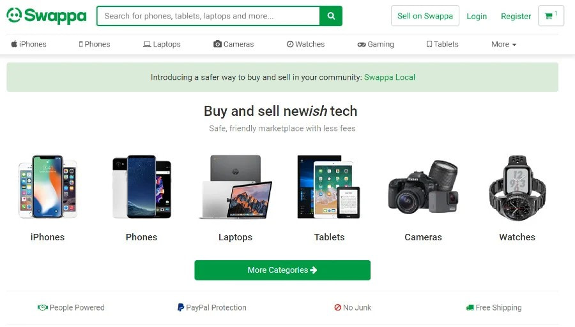Click the Sell on Swappa button
The image size is (575, 327).
pos(425,16)
